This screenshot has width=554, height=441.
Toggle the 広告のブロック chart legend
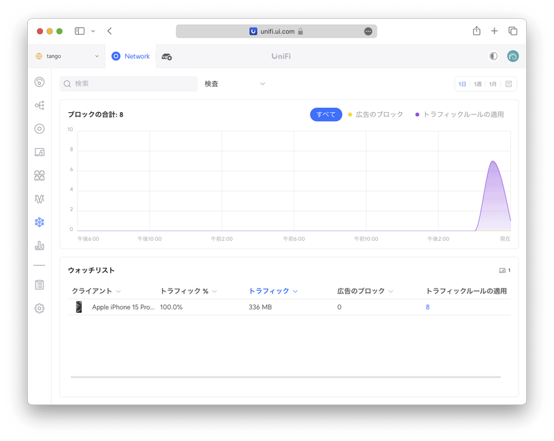point(375,114)
